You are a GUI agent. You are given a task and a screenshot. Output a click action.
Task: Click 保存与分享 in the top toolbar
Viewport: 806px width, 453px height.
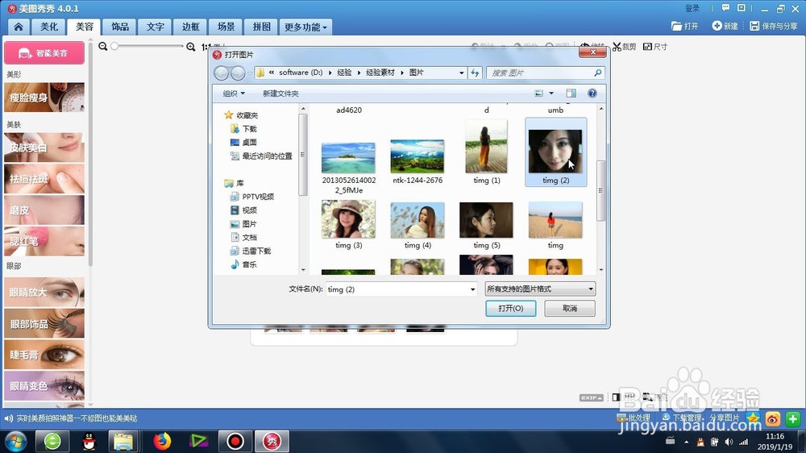click(x=773, y=26)
